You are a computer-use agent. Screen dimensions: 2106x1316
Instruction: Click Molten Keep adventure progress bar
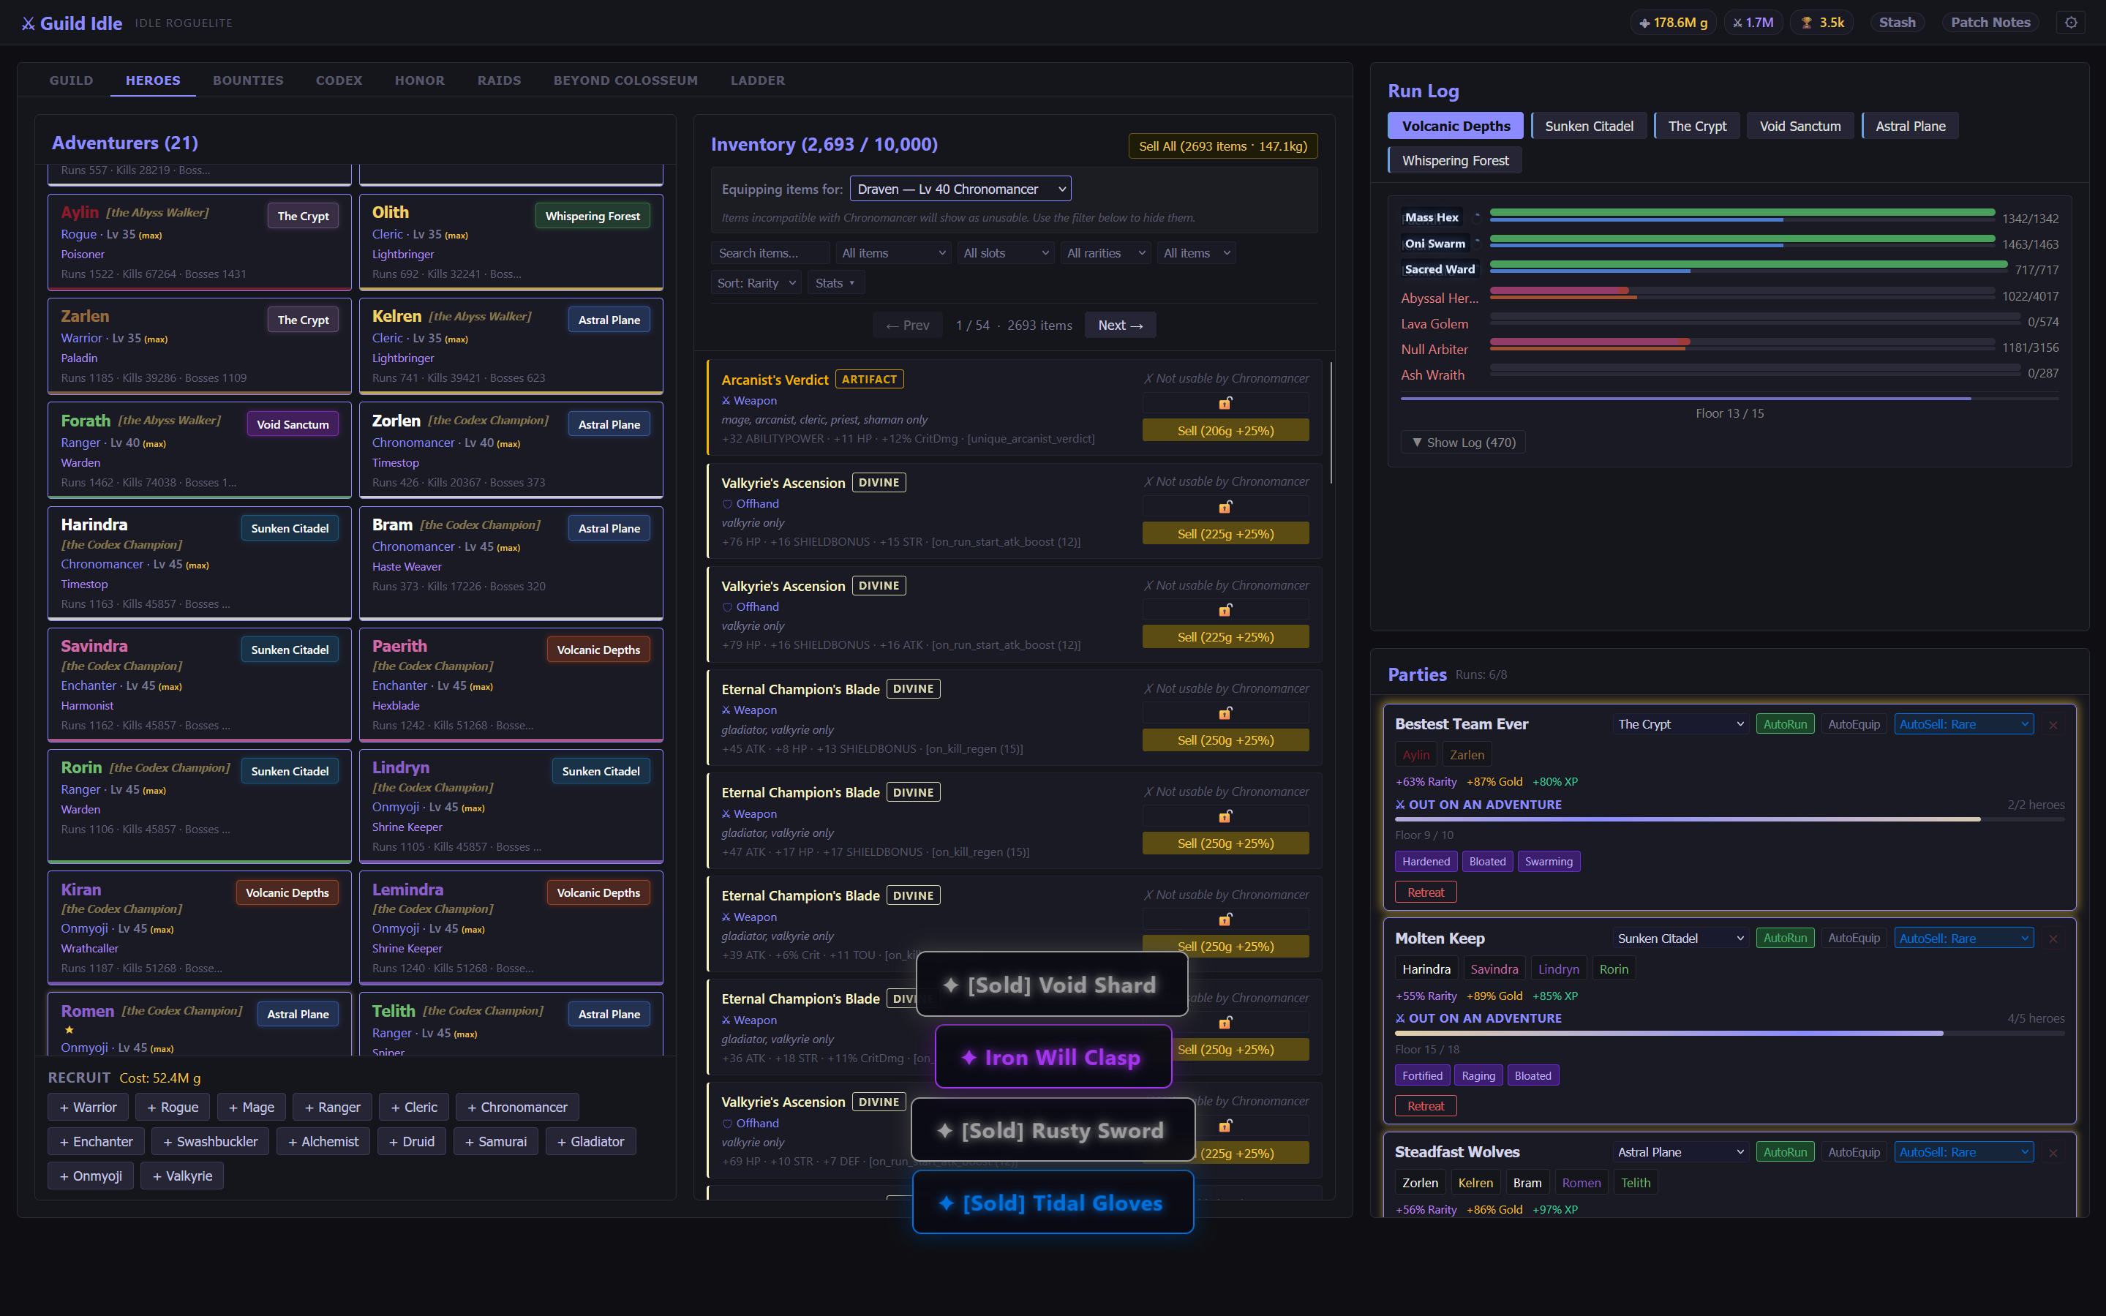coord(1729,1034)
